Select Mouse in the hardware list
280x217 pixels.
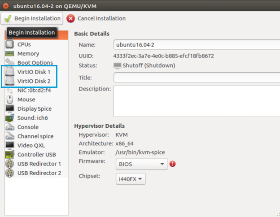coord(36,100)
